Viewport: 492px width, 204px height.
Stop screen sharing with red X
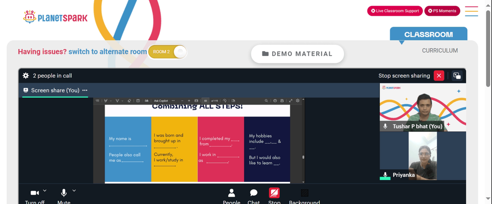tap(439, 76)
